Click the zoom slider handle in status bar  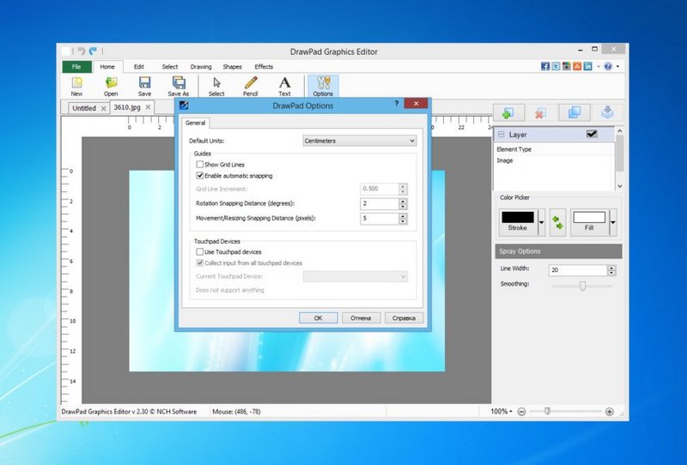[547, 411]
